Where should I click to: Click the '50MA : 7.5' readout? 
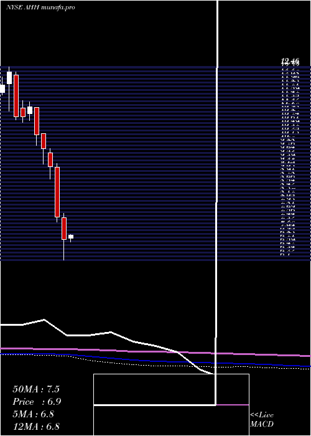[36, 389]
